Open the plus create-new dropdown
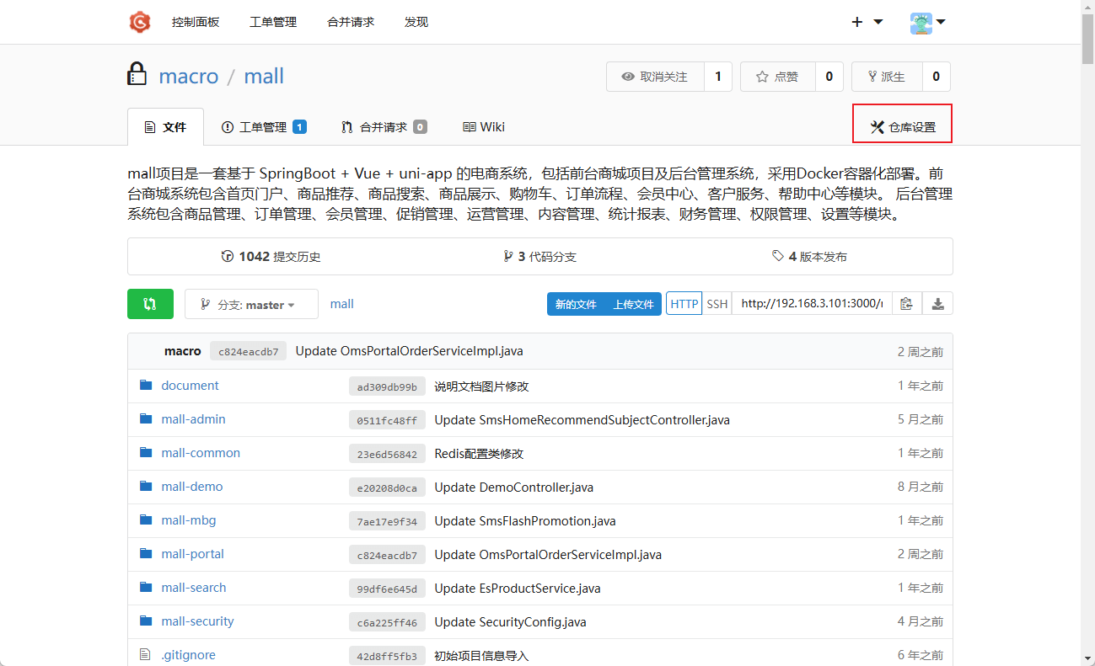This screenshot has width=1095, height=666. 867,22
